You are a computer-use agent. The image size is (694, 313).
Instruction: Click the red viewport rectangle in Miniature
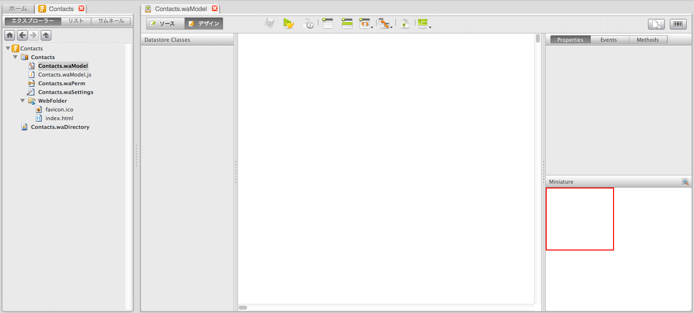(x=580, y=219)
